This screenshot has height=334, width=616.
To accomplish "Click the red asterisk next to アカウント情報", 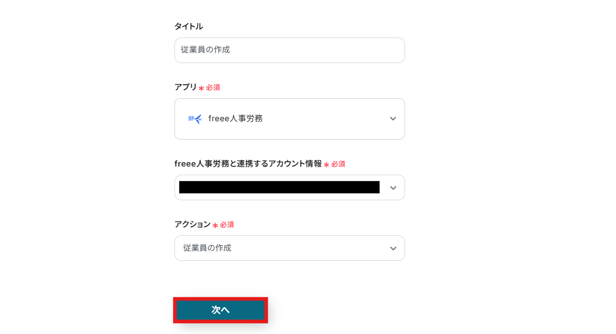I will (x=326, y=165).
